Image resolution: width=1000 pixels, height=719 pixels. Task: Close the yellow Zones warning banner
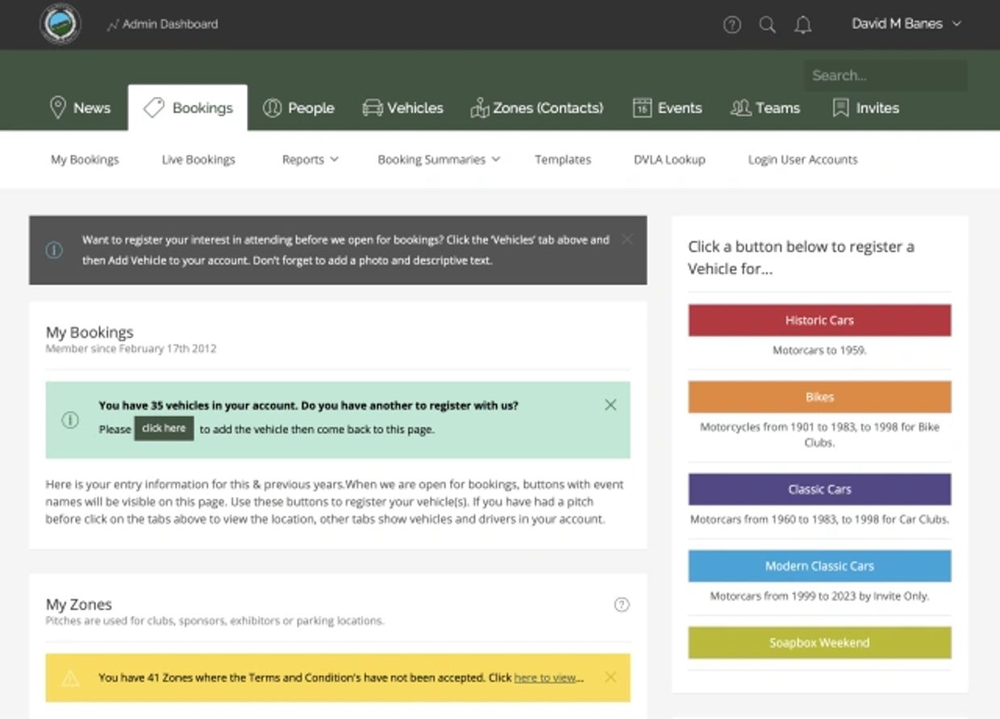[x=610, y=677]
